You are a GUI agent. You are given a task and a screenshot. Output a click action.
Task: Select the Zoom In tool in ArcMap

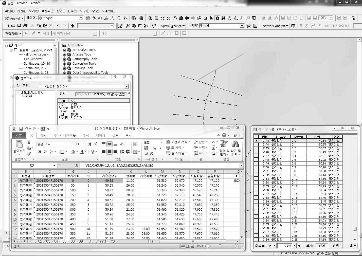pos(150,18)
